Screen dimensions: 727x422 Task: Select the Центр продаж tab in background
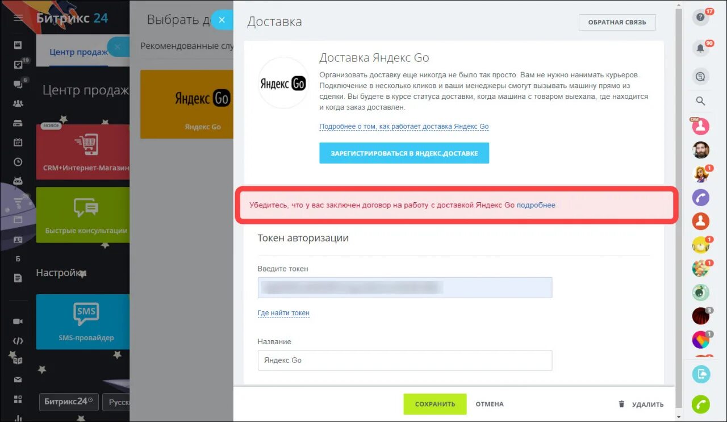click(x=78, y=52)
